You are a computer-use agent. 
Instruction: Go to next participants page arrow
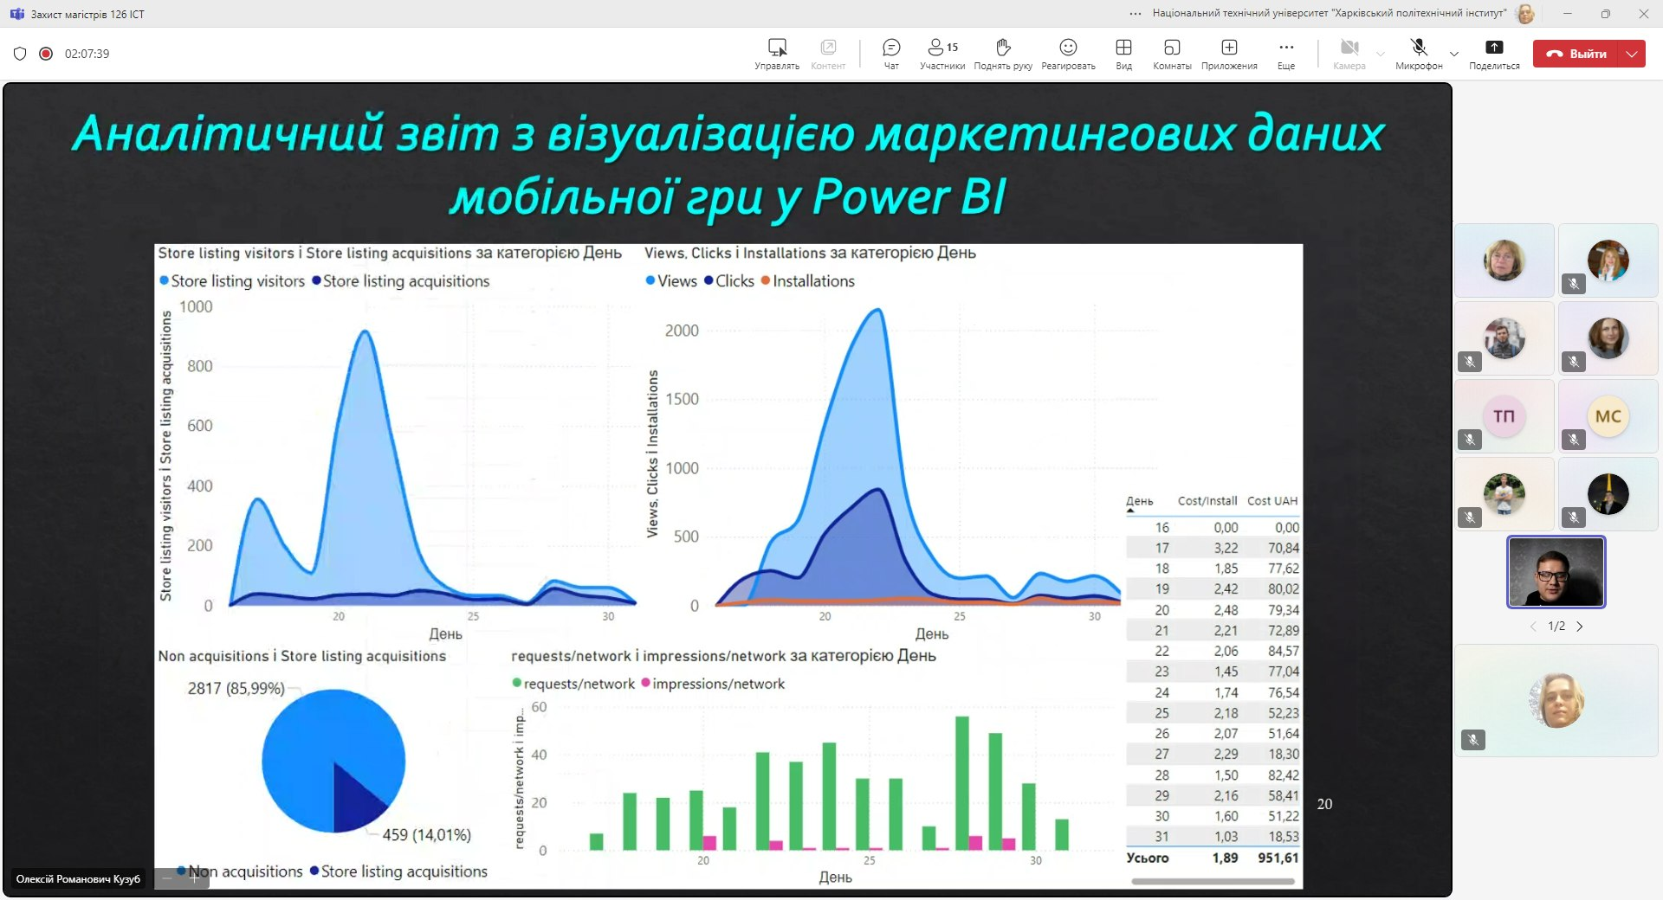pyautogui.click(x=1580, y=627)
